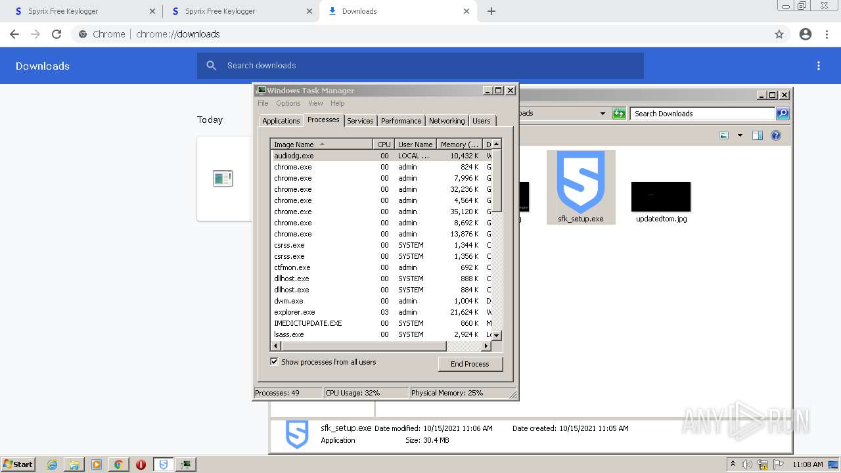Click the Search downloads field
Image resolution: width=841 pixels, height=473 pixels.
pyautogui.click(x=420, y=66)
